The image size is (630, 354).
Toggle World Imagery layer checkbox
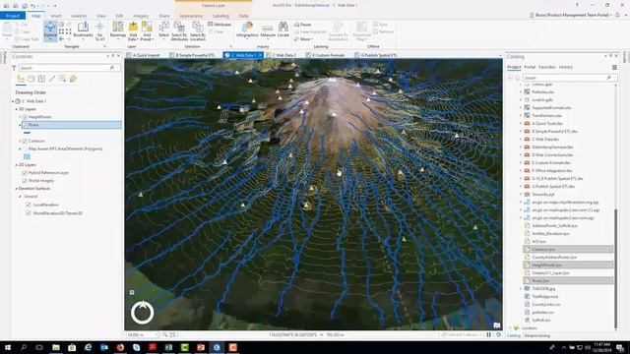point(25,181)
